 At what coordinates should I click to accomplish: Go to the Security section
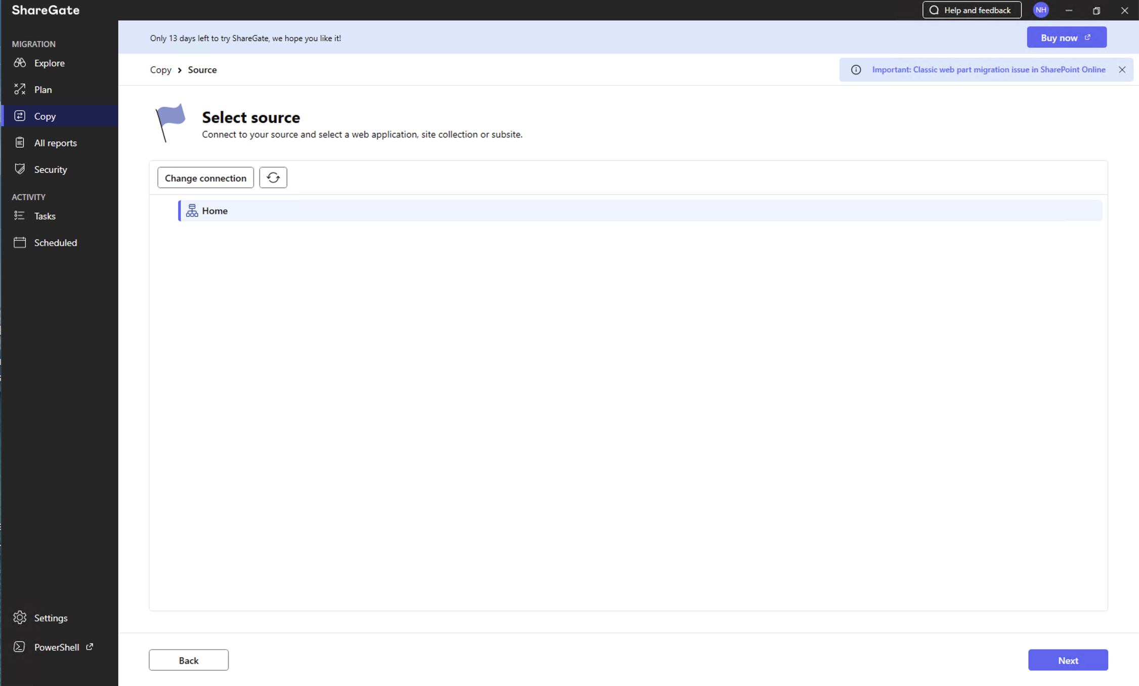(x=60, y=169)
